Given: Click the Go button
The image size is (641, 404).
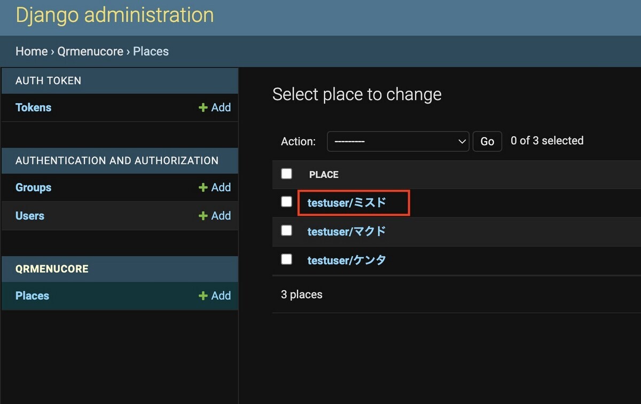Looking at the screenshot, I should tap(487, 142).
